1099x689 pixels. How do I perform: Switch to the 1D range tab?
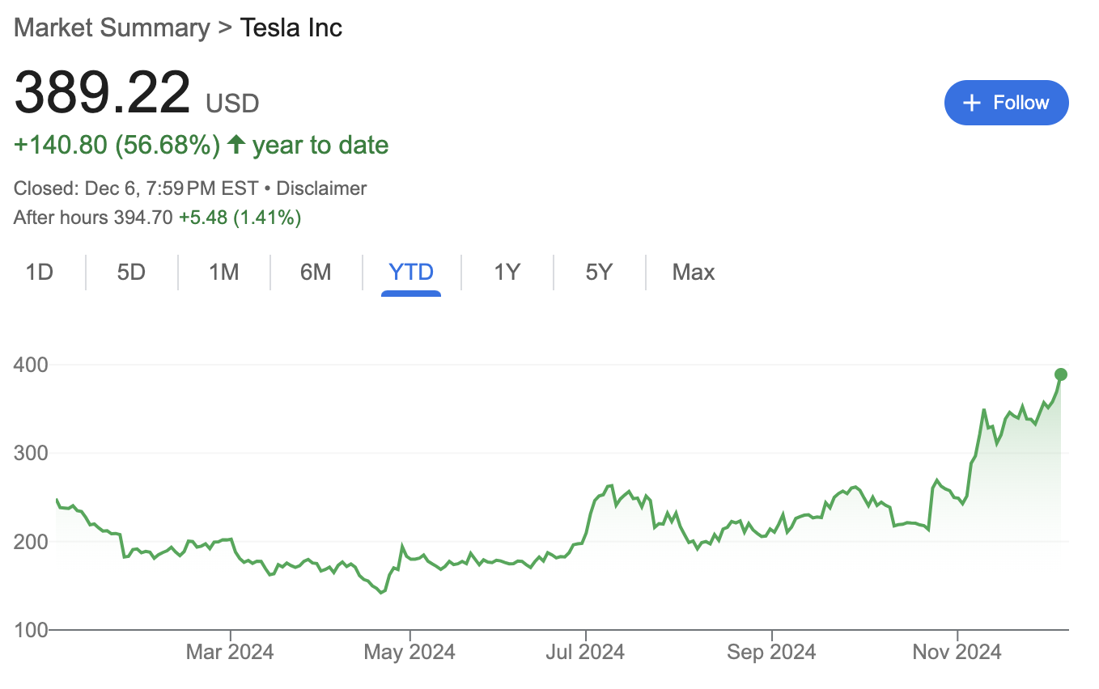(39, 272)
